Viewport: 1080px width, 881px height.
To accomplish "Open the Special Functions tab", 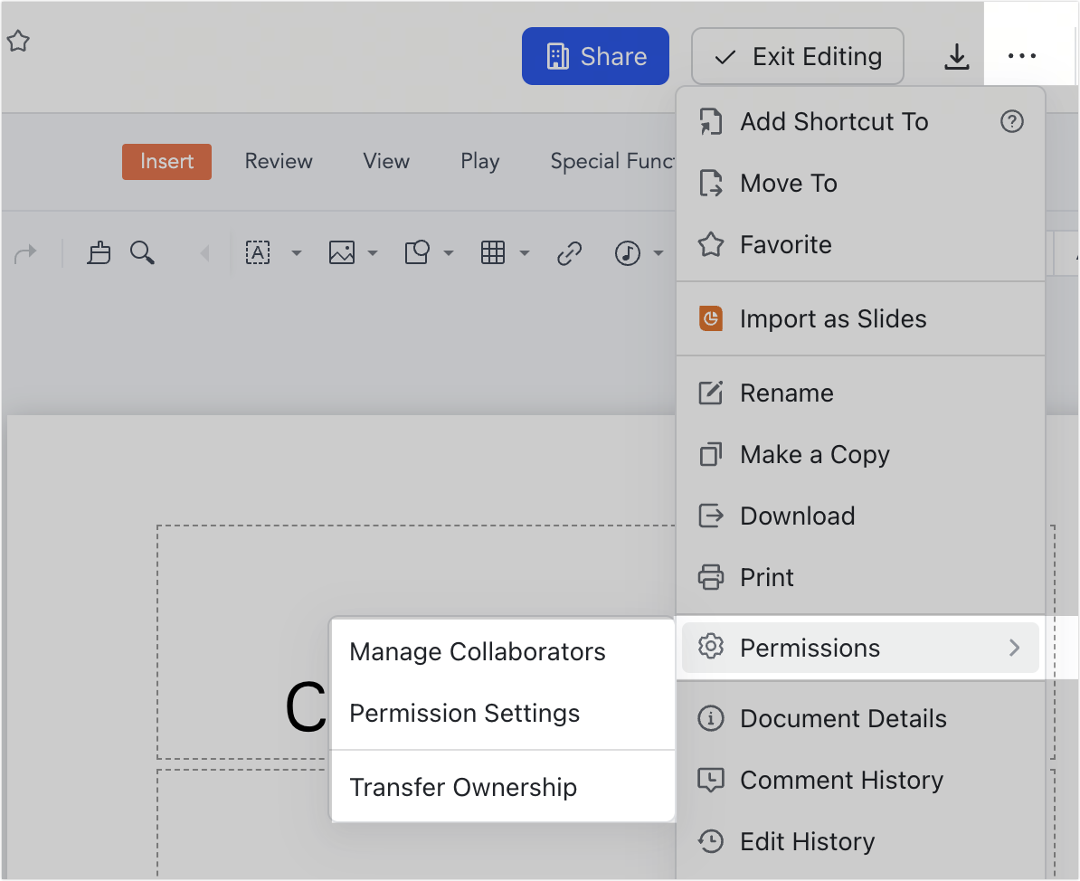I will pyautogui.click(x=612, y=161).
